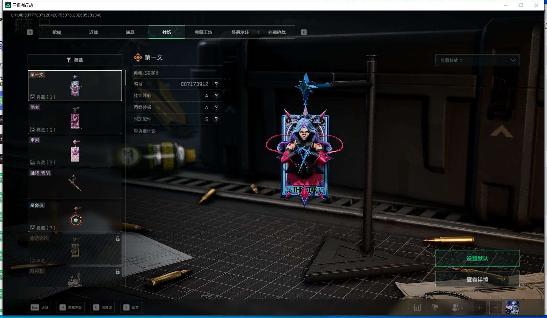This screenshot has height=318, width=547.
Task: Open the 筛选 filter button
Action: [75, 60]
